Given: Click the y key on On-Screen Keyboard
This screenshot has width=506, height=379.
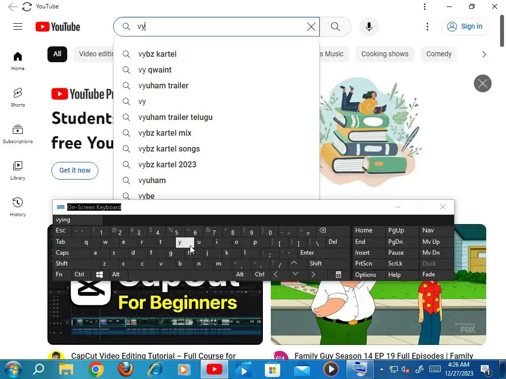Looking at the screenshot, I should click(185, 242).
